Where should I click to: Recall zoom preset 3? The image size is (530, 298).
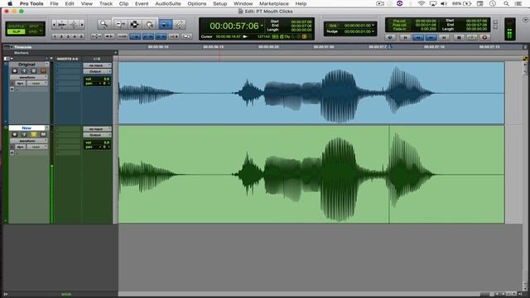[68, 36]
